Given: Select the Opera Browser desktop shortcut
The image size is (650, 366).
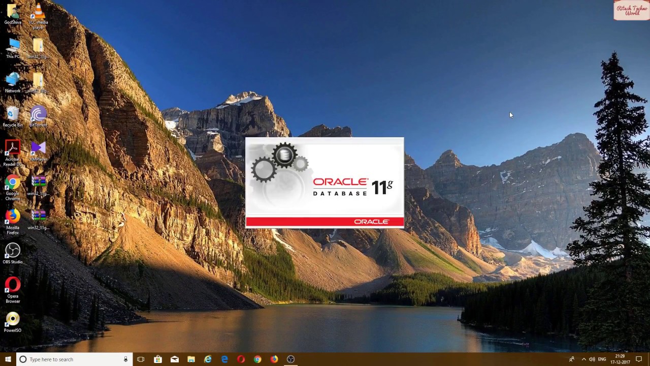Looking at the screenshot, I should [13, 290].
